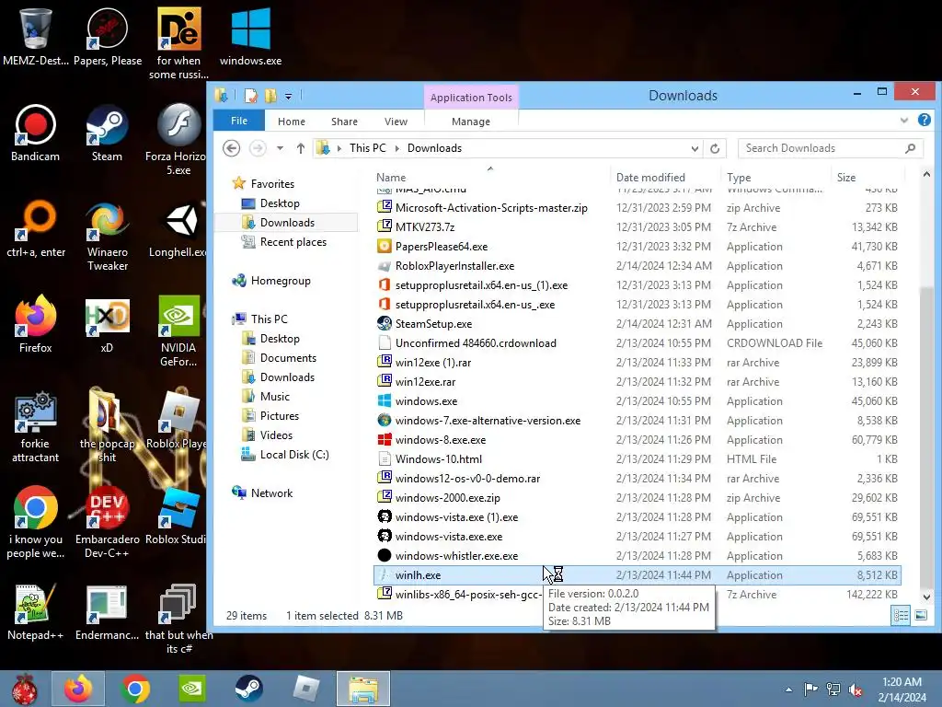Screen dimensions: 942x707
Task: Click the Chrome taskbar icon
Action: click(x=135, y=689)
